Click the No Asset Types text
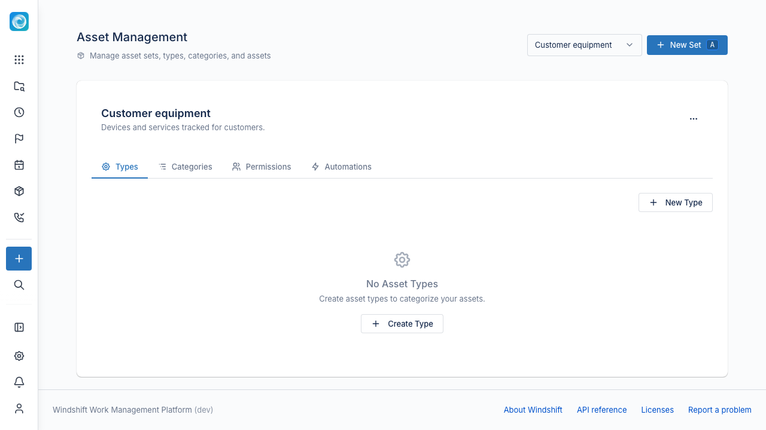The height and width of the screenshot is (430, 766). click(402, 284)
